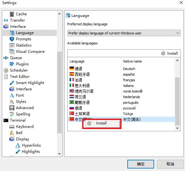Open Statistics chart icon in tree

(12, 45)
